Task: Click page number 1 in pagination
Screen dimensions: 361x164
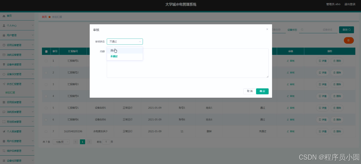Action: point(82,142)
